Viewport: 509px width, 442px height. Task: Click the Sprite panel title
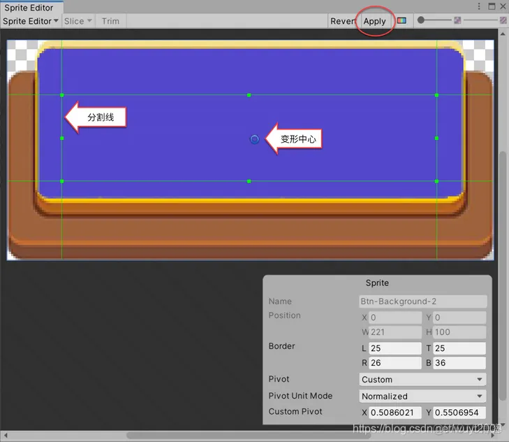coord(377,283)
